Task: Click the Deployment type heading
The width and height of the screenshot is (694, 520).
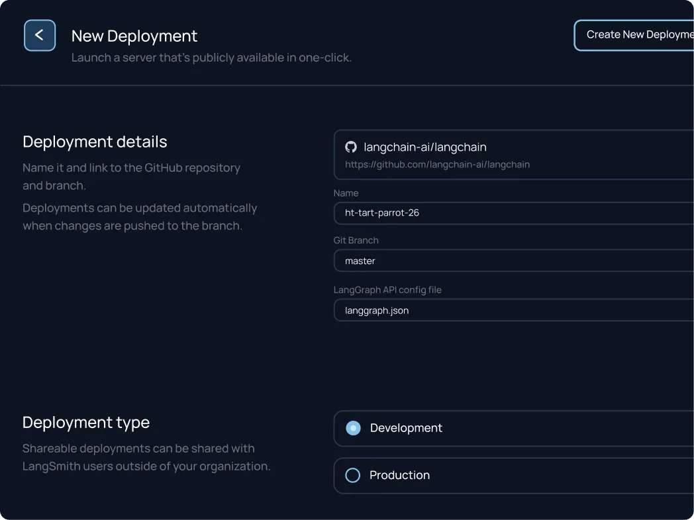Action: [86, 423]
